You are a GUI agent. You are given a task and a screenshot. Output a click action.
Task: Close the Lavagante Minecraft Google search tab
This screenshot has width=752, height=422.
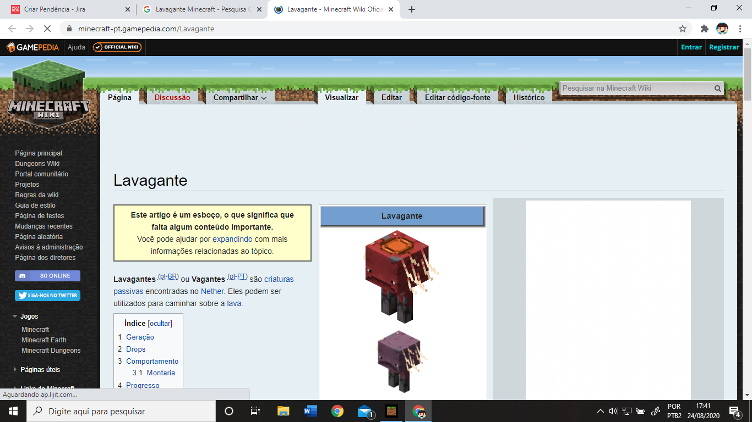259,9
